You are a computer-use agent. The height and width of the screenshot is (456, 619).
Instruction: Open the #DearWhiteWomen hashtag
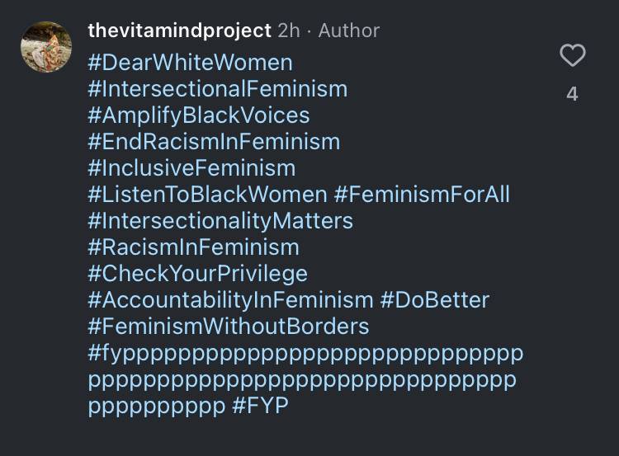click(191, 63)
